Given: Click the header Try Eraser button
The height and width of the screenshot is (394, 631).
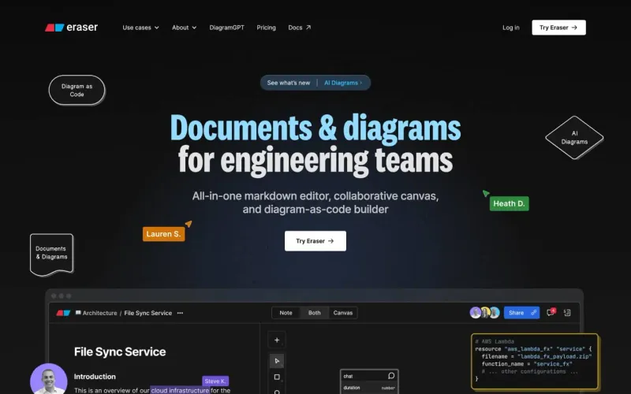Looking at the screenshot, I should pyautogui.click(x=558, y=28).
